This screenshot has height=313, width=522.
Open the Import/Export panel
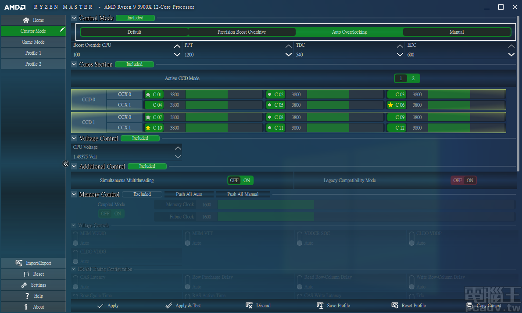33,263
